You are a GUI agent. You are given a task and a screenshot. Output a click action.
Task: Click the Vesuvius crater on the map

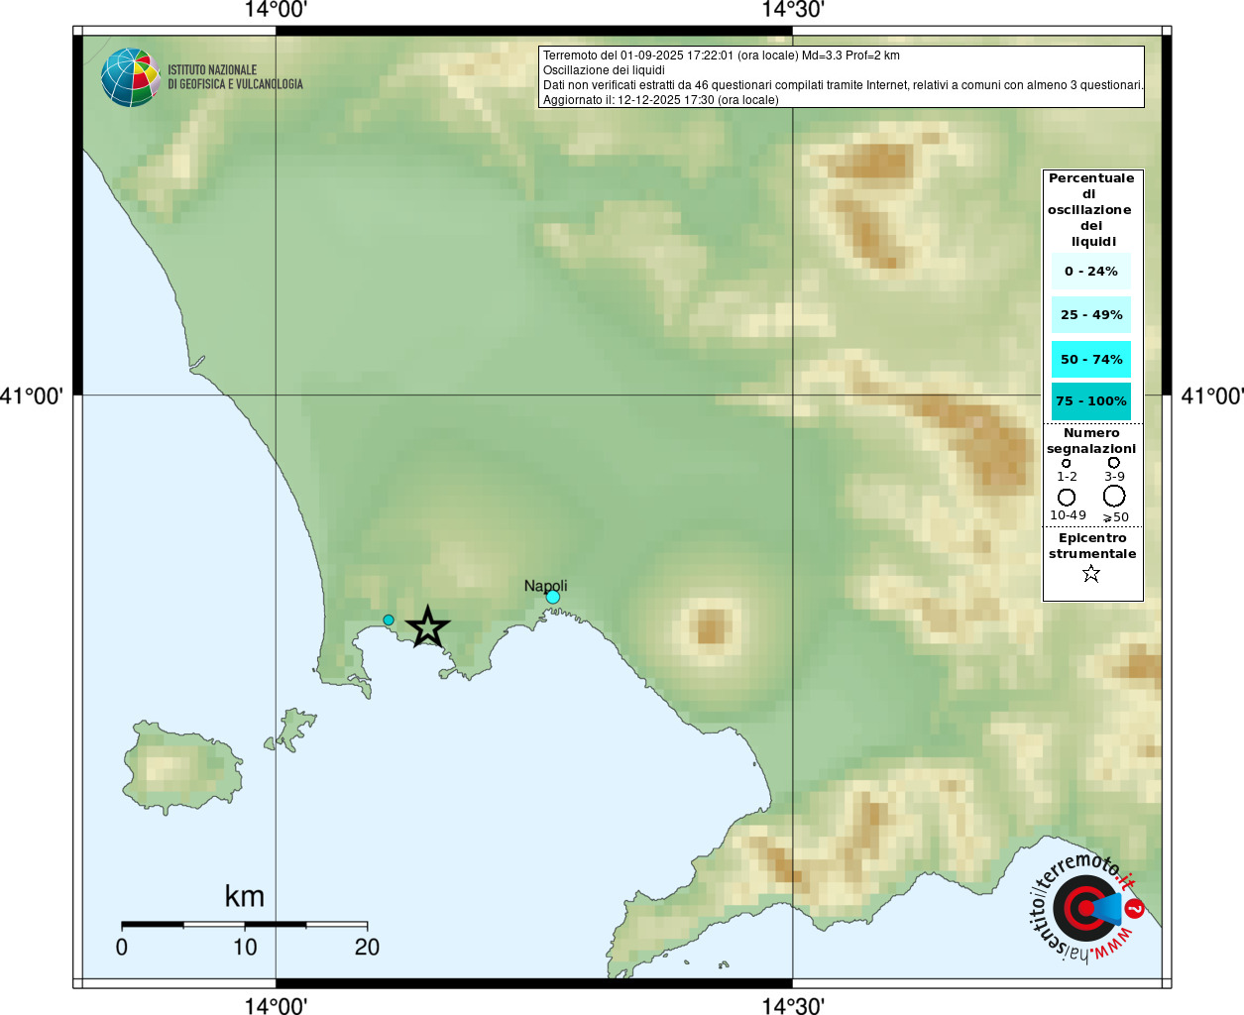pos(711,627)
